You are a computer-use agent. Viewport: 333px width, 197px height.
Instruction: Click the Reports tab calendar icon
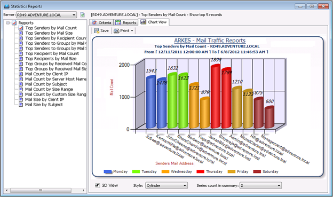(118, 22)
